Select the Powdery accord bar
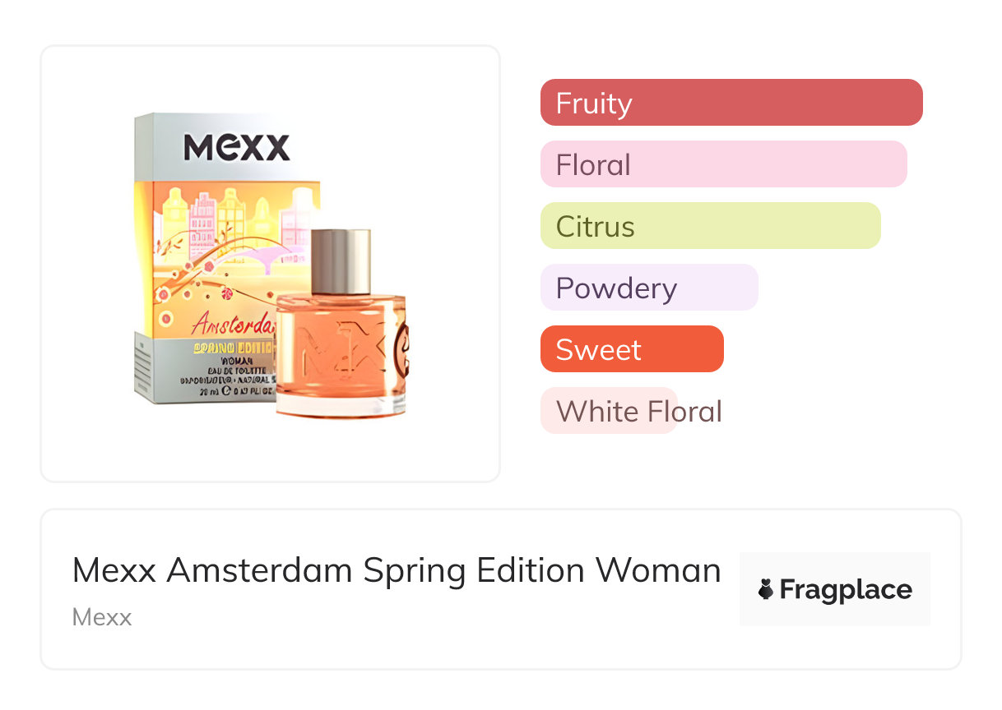 tap(648, 288)
